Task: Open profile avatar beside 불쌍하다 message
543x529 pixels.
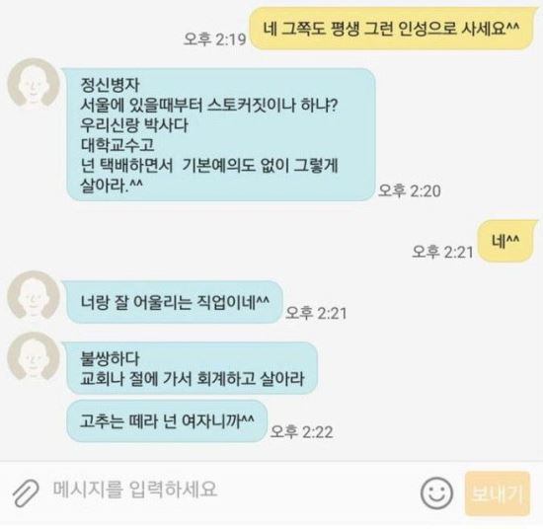Action: [34, 356]
